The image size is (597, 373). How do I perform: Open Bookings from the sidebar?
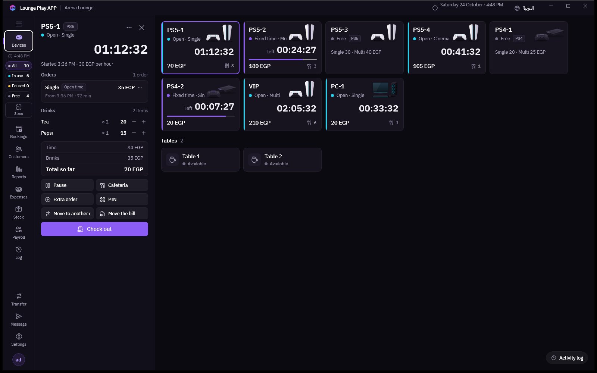coord(19,132)
